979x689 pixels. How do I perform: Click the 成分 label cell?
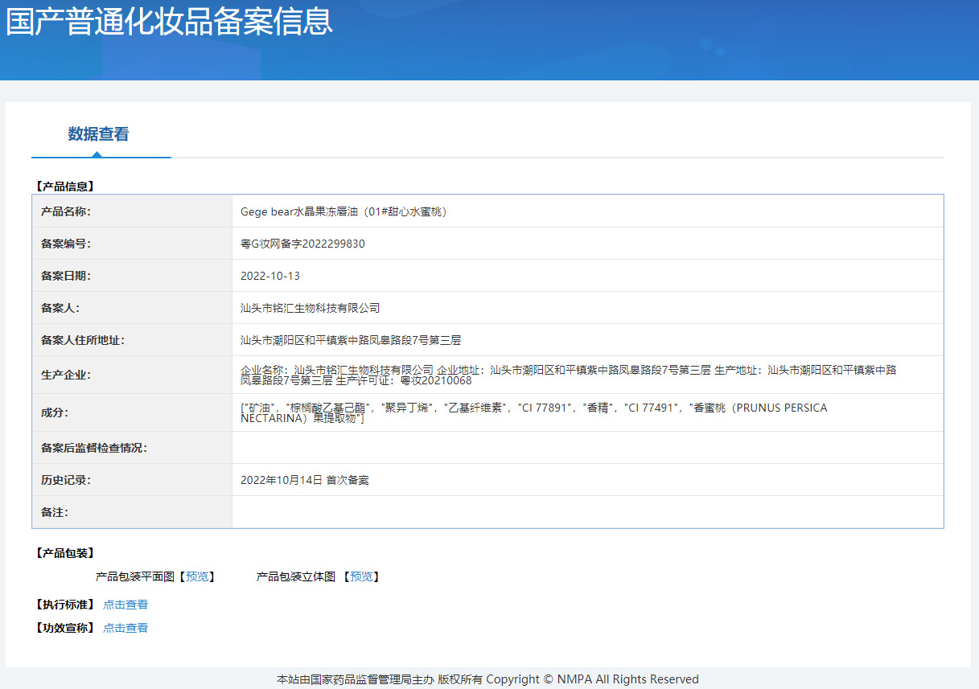(x=132, y=412)
